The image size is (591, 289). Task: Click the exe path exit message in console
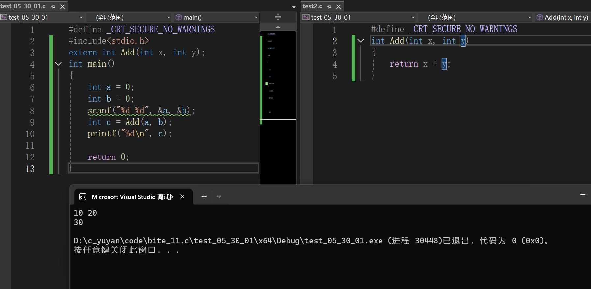tap(311, 241)
